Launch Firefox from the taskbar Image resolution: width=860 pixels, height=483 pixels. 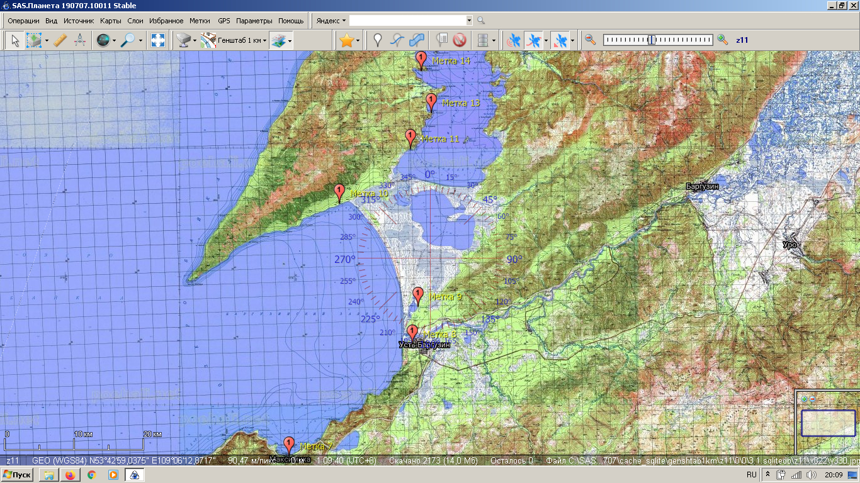70,475
